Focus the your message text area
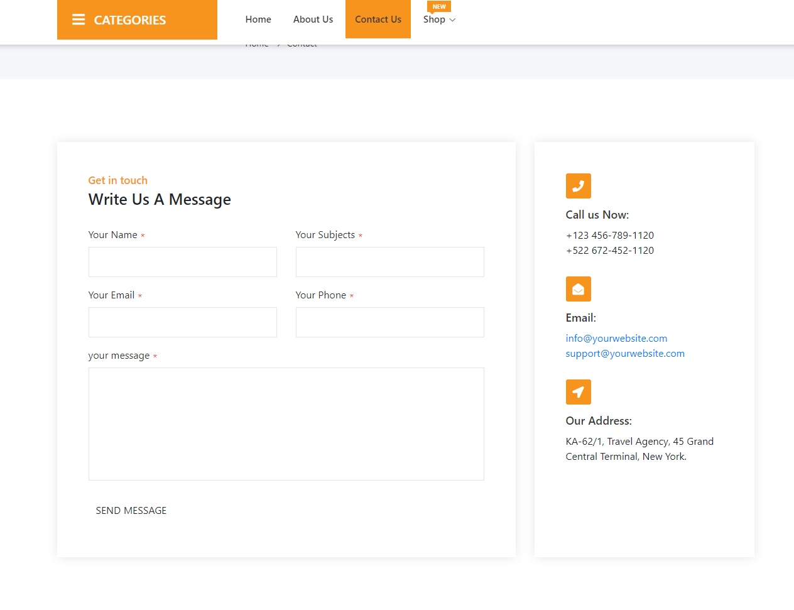794x610 pixels. 286,423
